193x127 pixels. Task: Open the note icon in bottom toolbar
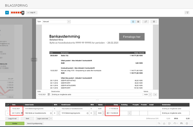click(x=169, y=123)
